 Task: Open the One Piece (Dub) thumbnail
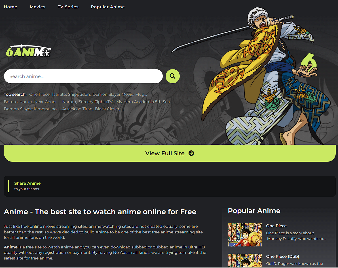(x=245, y=261)
